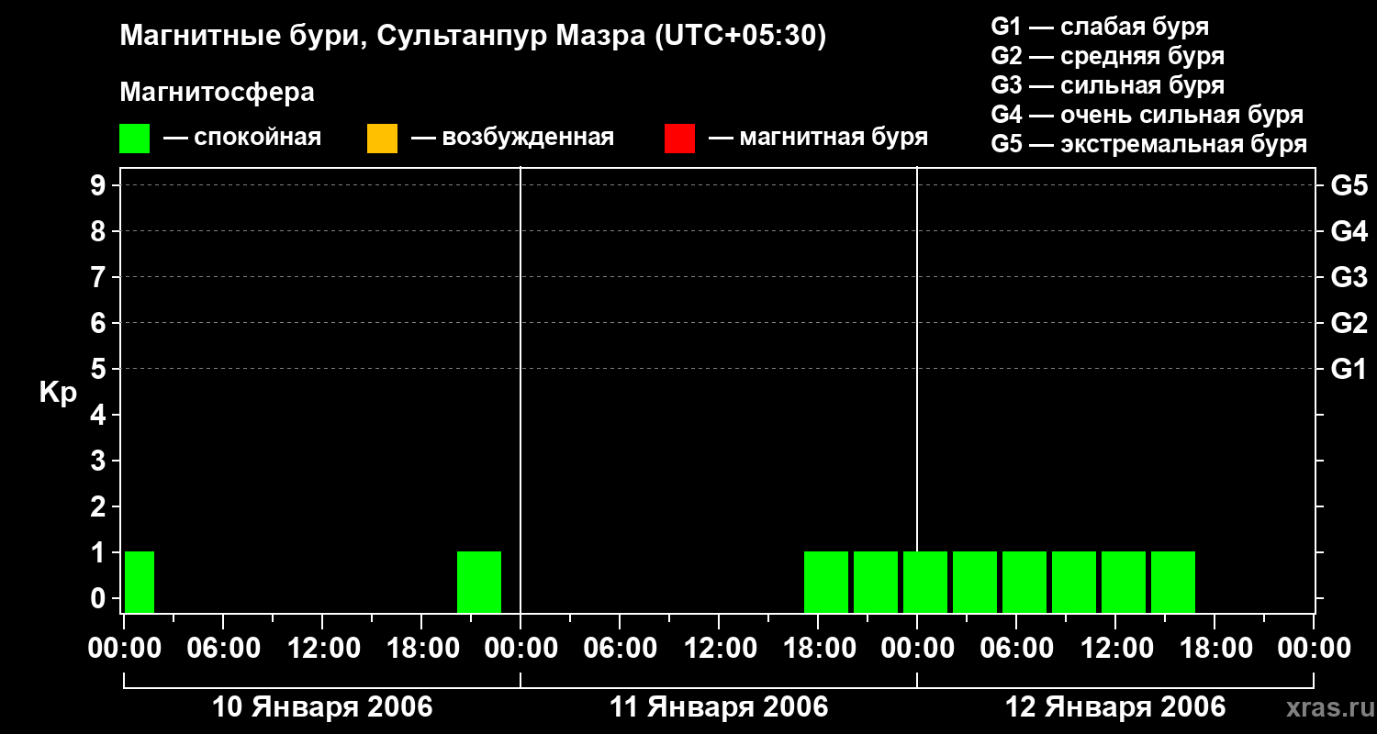Click the last green bar on 12 January

tap(1173, 582)
